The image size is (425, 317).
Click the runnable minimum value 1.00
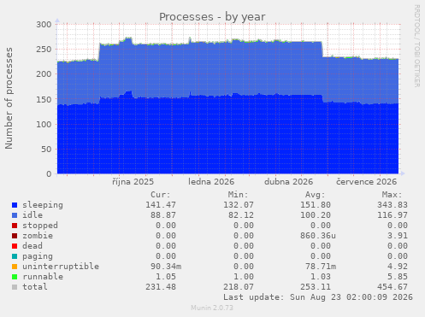click(244, 277)
